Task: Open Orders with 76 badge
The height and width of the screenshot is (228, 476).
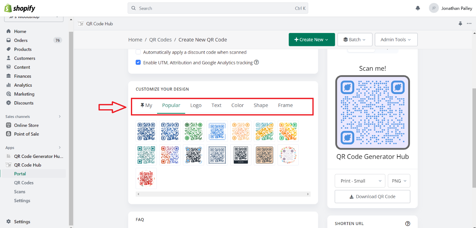Action: click(x=33, y=40)
